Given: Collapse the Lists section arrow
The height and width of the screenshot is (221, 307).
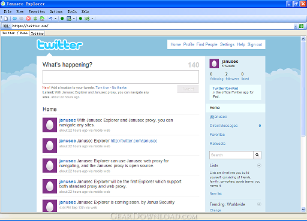Looking at the screenshot, I should click(x=259, y=165).
